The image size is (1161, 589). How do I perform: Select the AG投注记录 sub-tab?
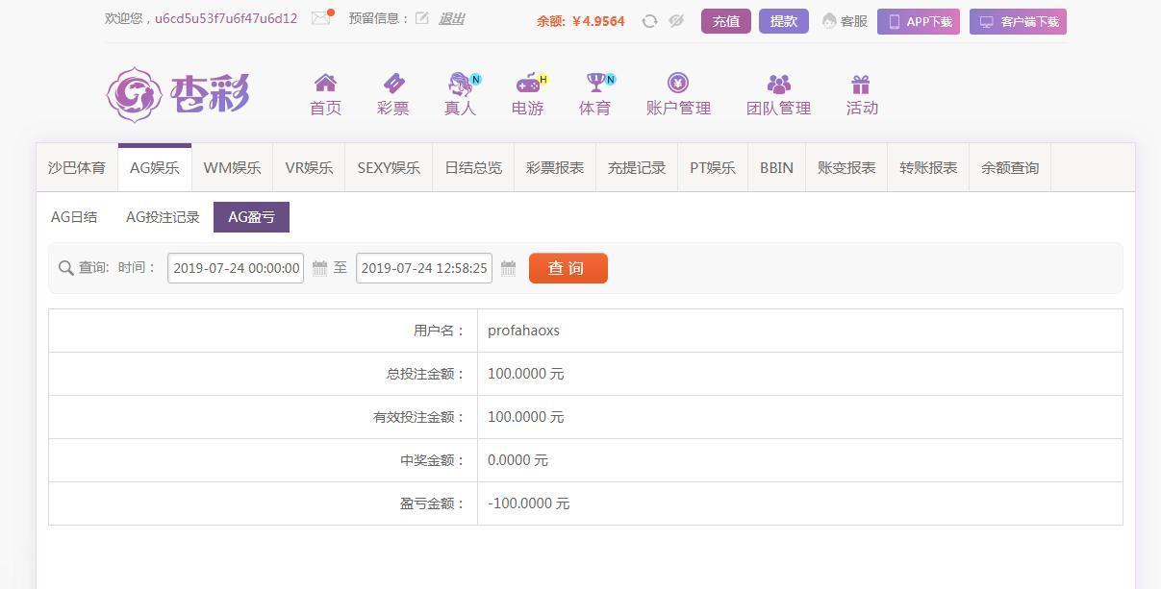pos(163,217)
